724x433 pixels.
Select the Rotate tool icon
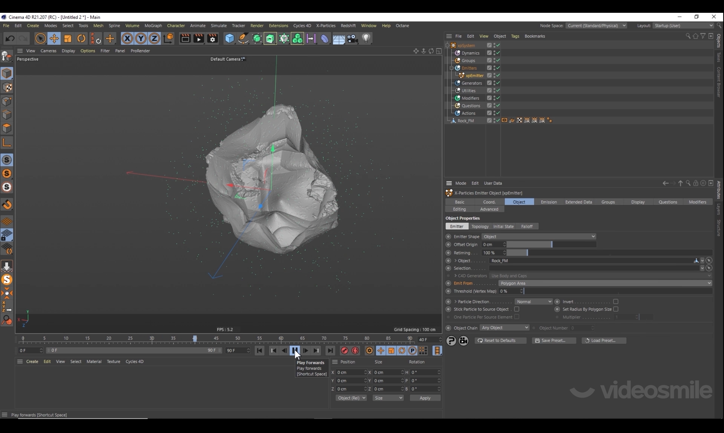81,38
